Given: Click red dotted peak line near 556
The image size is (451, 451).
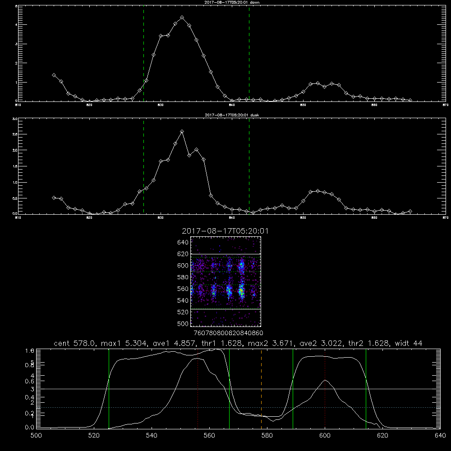Looking at the screenshot, I should click(x=198, y=389).
